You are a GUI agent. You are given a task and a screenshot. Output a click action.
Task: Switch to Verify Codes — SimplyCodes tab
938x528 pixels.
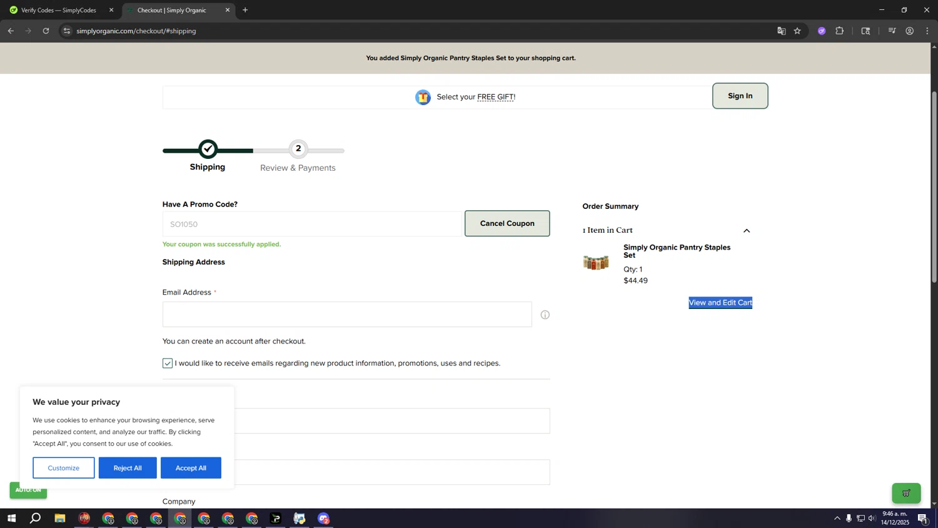[59, 10]
